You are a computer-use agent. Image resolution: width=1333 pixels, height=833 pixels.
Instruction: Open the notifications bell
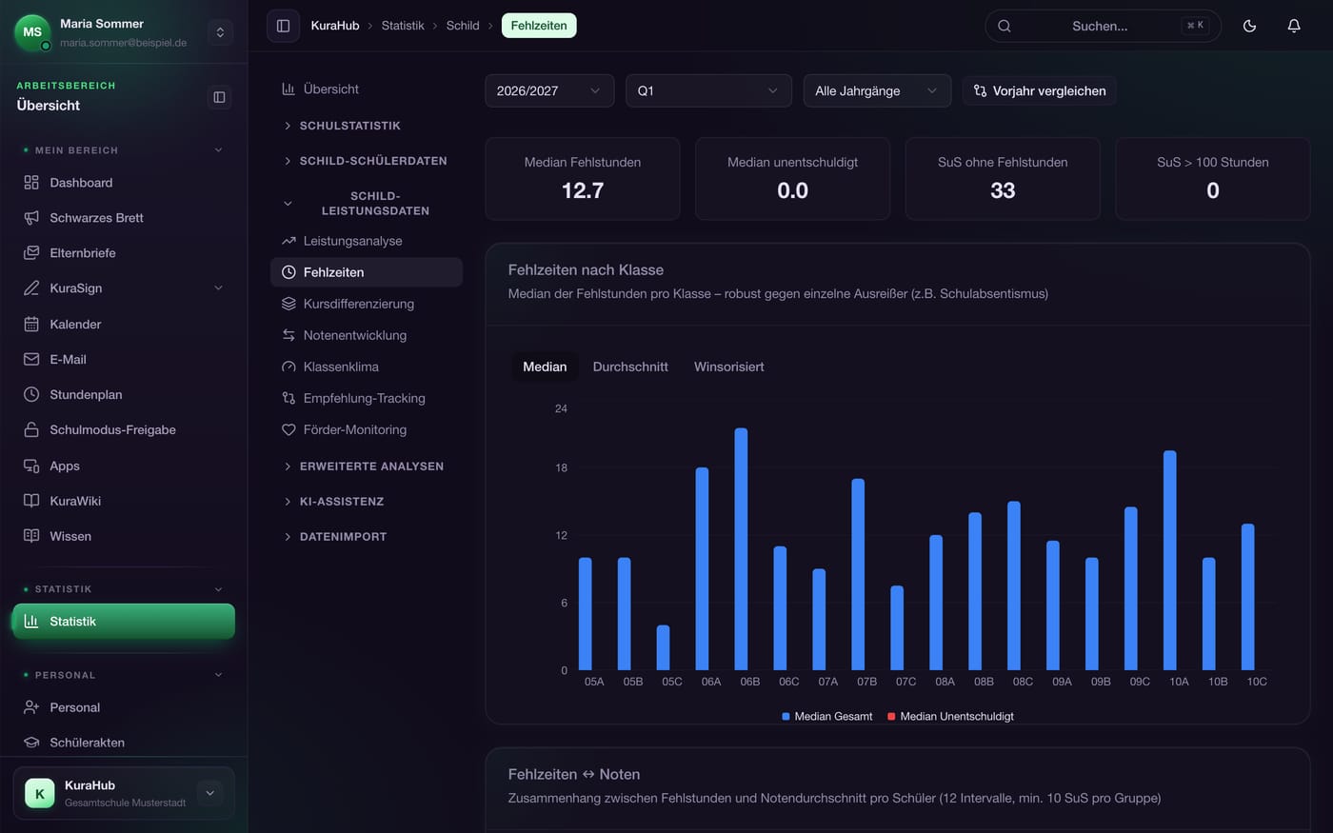tap(1294, 26)
